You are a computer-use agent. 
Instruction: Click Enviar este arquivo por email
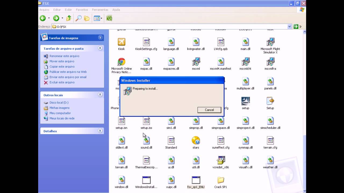(x=68, y=77)
